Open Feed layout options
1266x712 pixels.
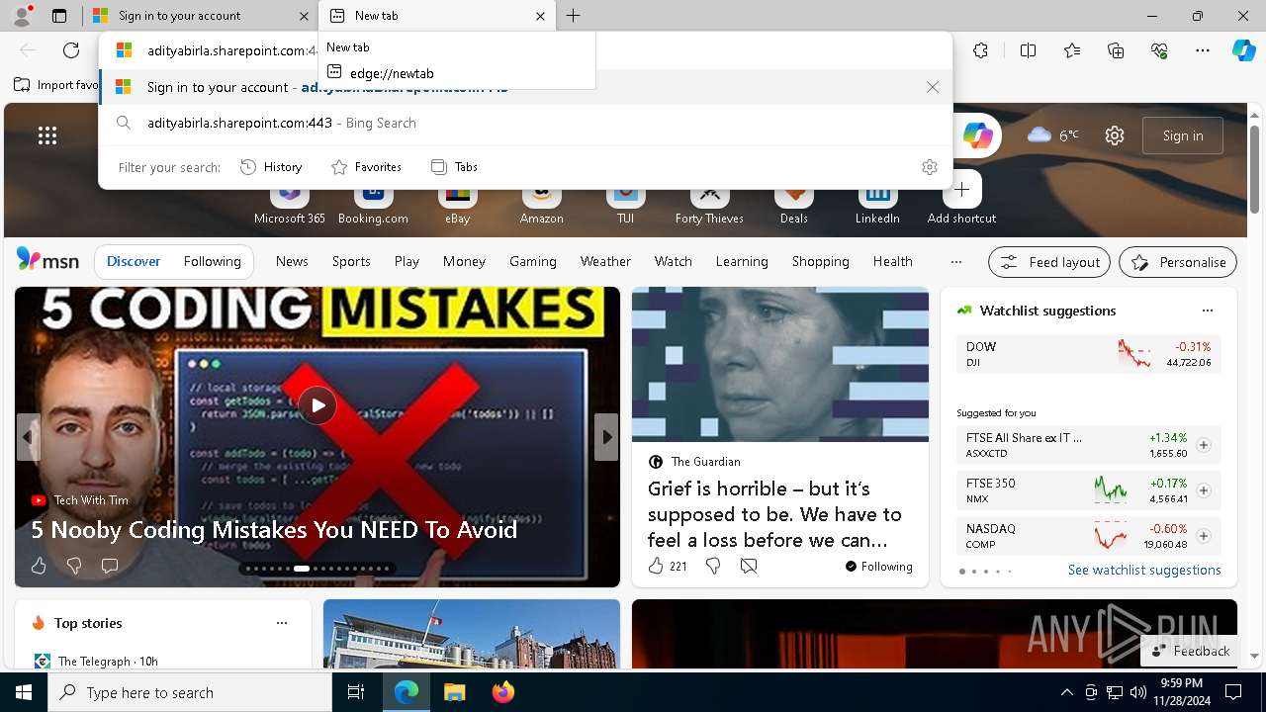point(1049,262)
